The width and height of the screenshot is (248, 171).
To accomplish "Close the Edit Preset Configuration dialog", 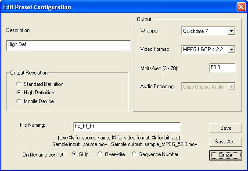I will (x=241, y=7).
